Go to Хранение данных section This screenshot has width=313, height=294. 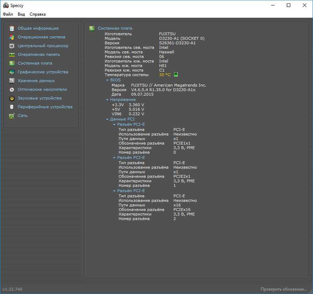click(x=36, y=81)
